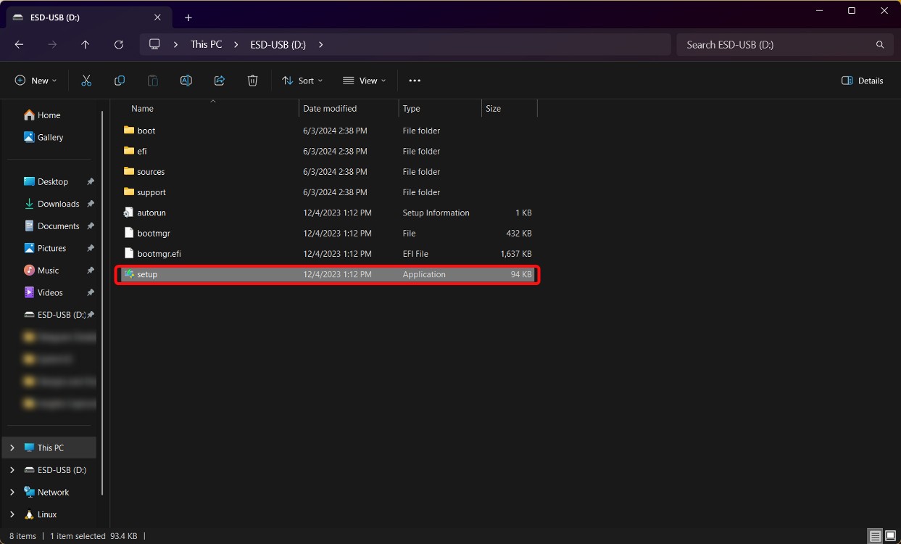Viewport: 901px width, 544px height.
Task: Select the Cut icon in the toolbar
Action: [x=86, y=81]
